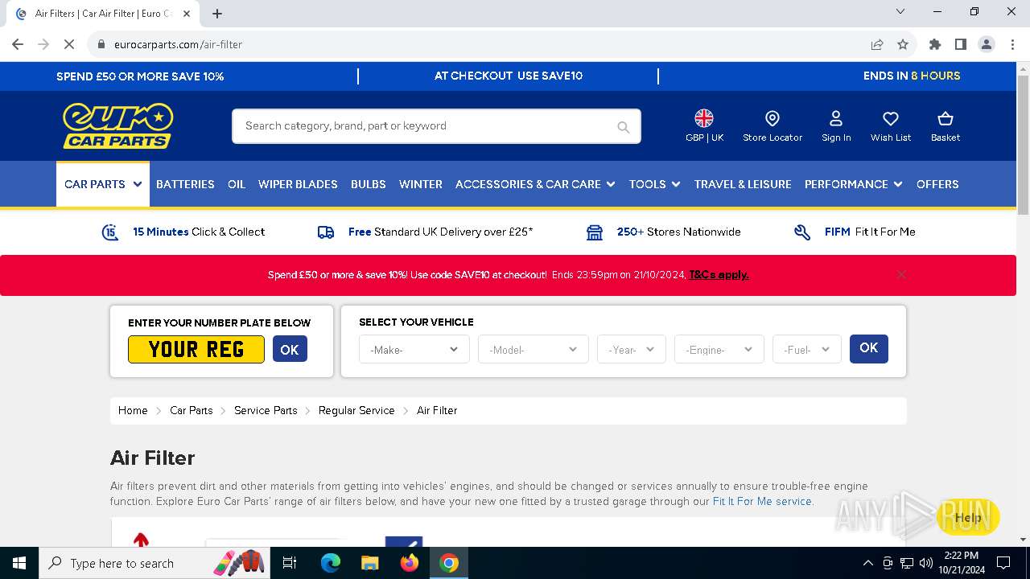Expand Accessories & Car Care menu
1030x579 pixels.
(x=535, y=184)
